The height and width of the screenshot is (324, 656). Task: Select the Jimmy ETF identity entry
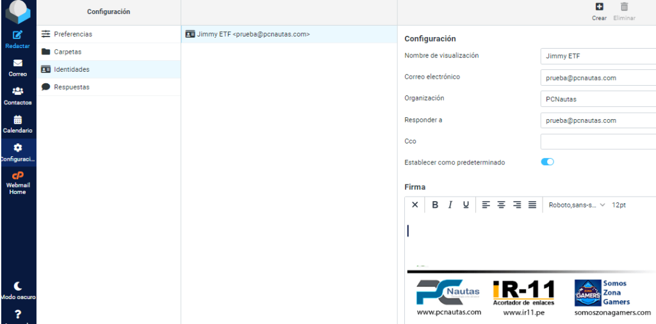tap(289, 35)
